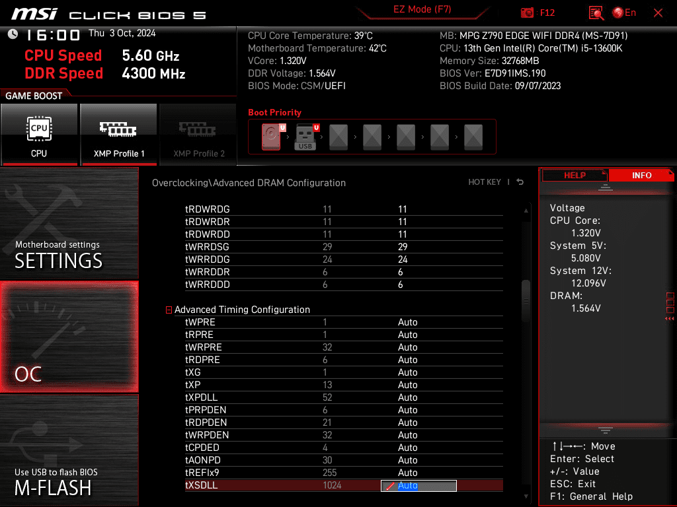Change language with the En globe icon
The height and width of the screenshot is (507, 677).
point(624,13)
